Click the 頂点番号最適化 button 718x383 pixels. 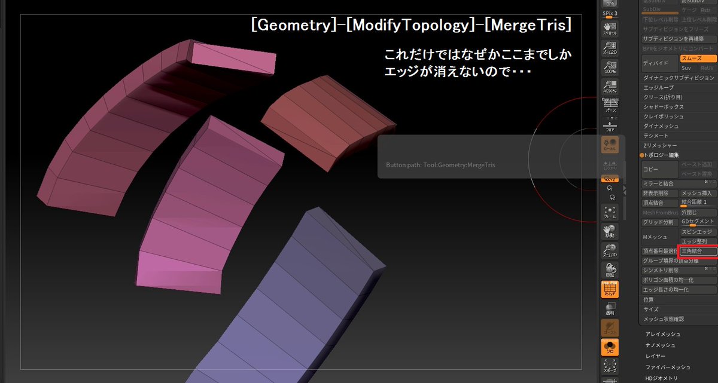pos(660,252)
